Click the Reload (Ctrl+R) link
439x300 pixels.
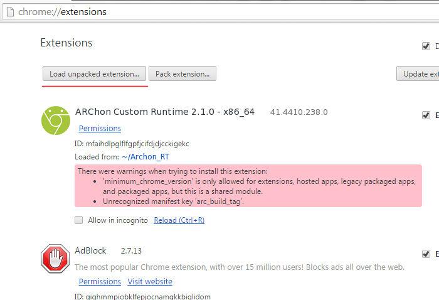point(179,220)
